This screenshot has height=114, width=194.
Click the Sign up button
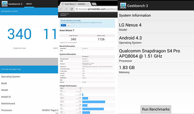pyautogui.click(x=63, y=25)
